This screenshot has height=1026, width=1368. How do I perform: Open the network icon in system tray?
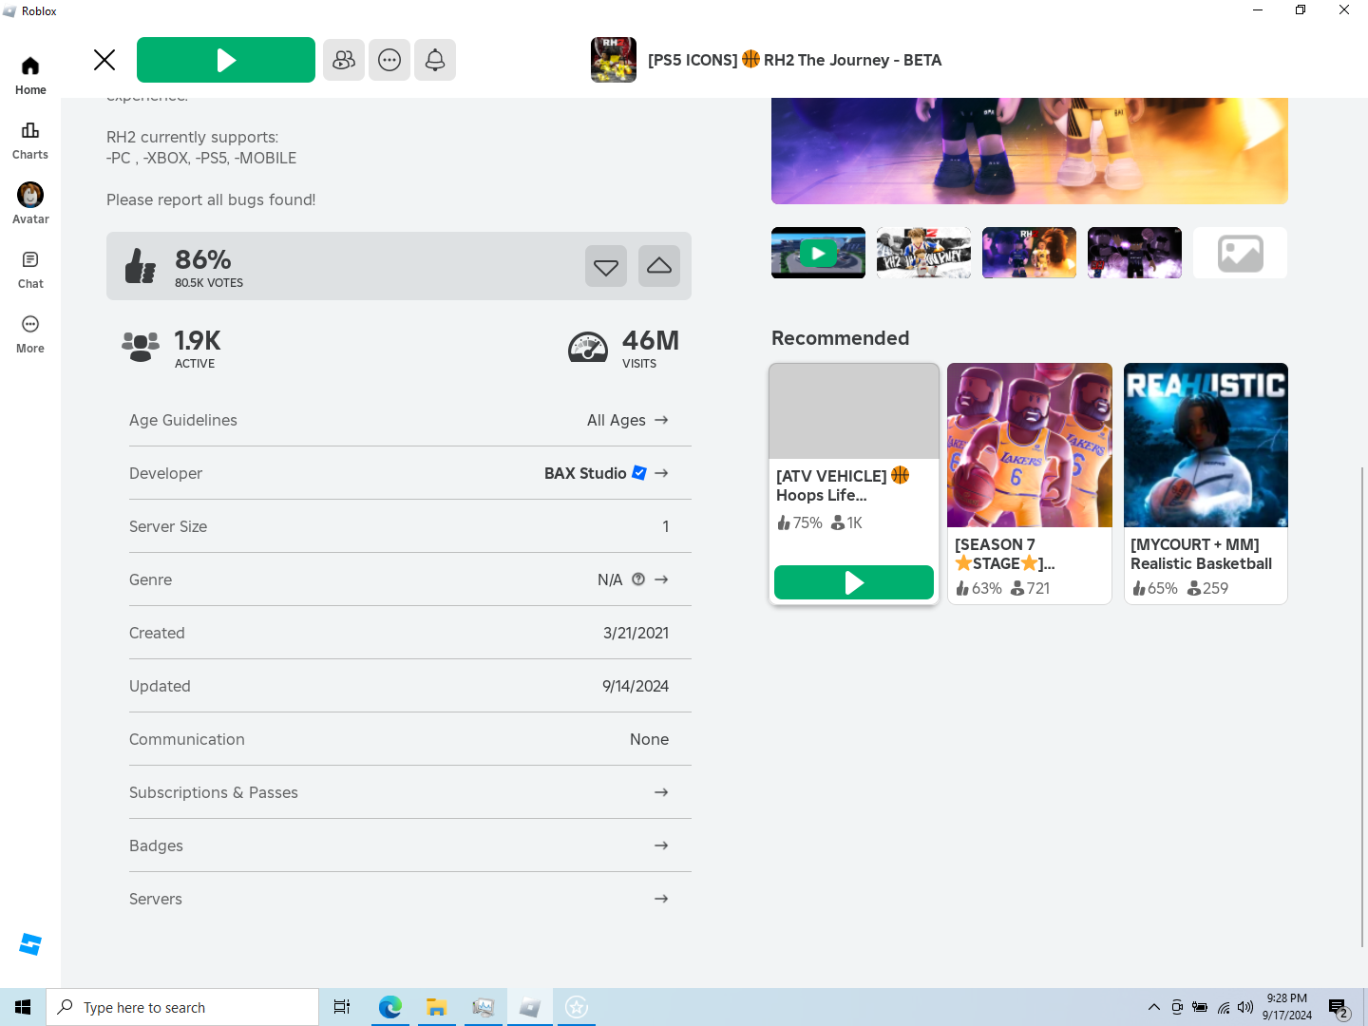pos(1224,1007)
